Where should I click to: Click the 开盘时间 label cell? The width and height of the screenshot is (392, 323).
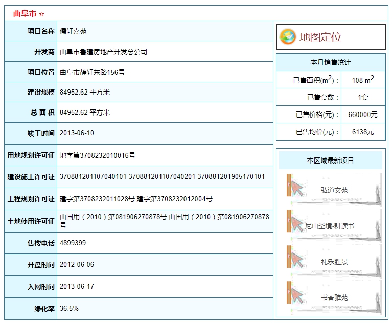pos(31,265)
